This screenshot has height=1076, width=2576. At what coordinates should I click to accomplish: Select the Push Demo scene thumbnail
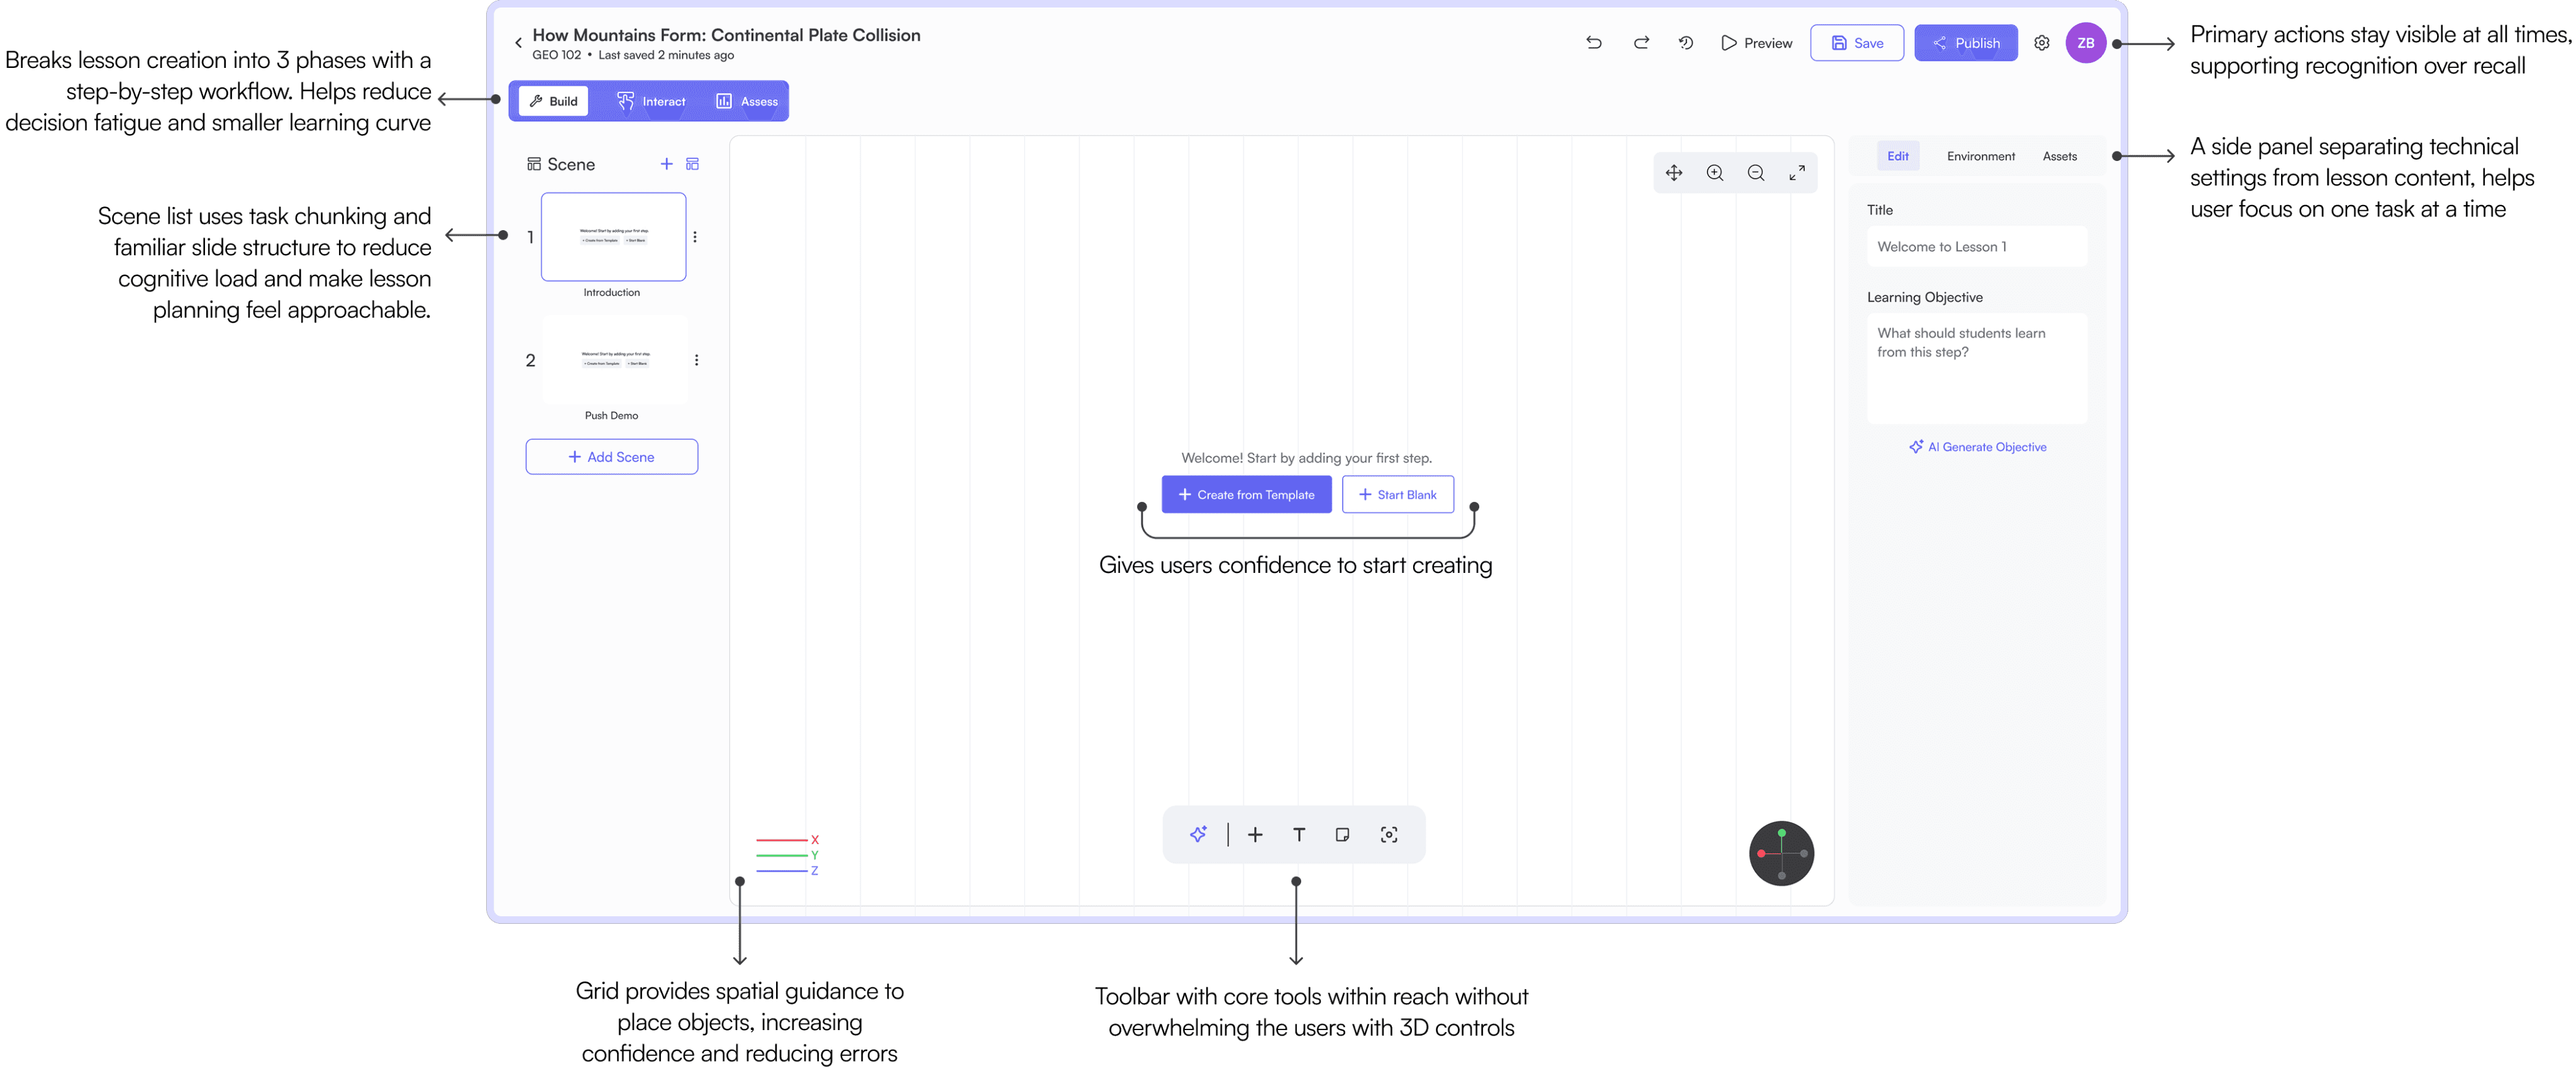point(615,359)
